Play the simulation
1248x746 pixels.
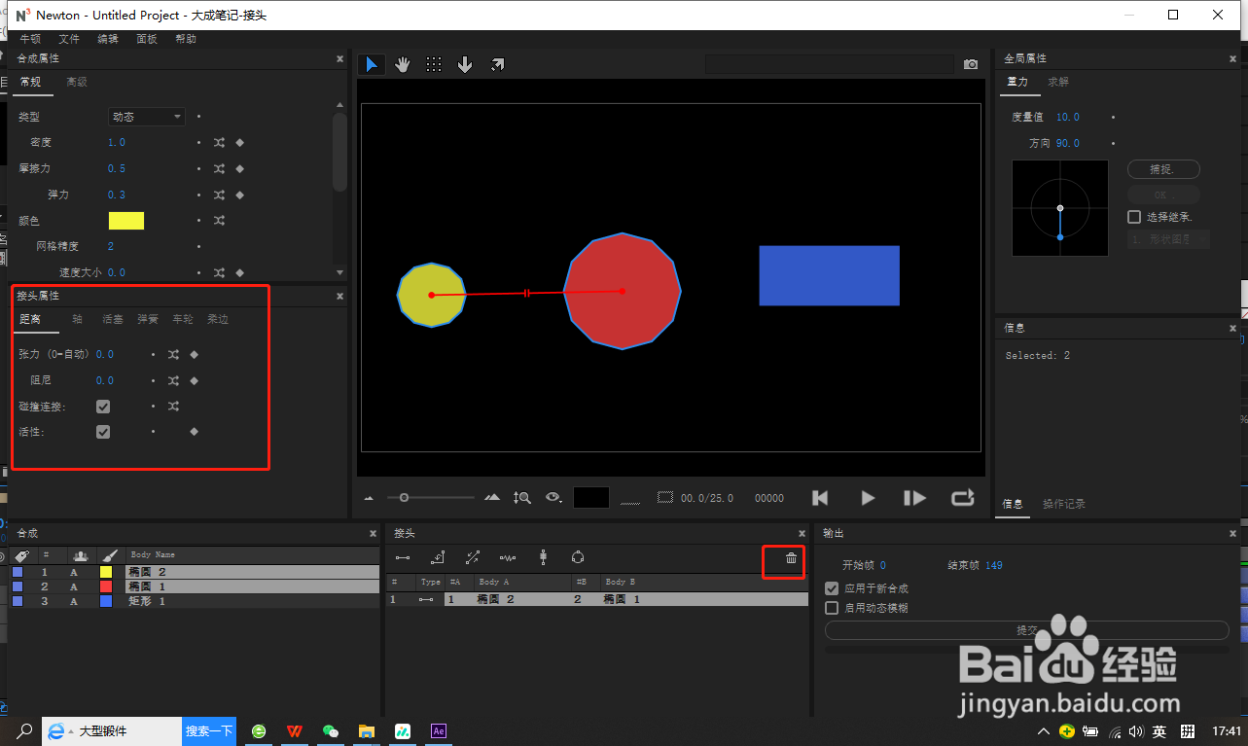pos(868,498)
